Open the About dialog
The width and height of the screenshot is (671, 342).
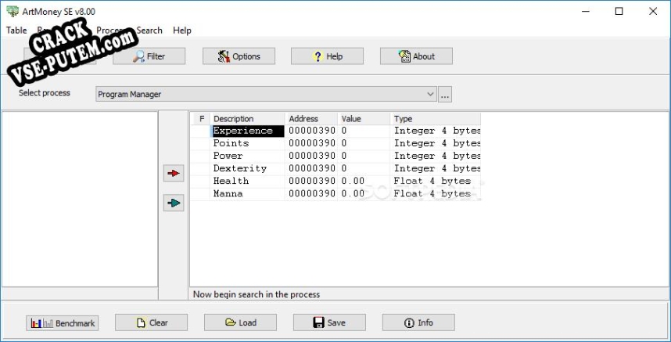click(416, 56)
